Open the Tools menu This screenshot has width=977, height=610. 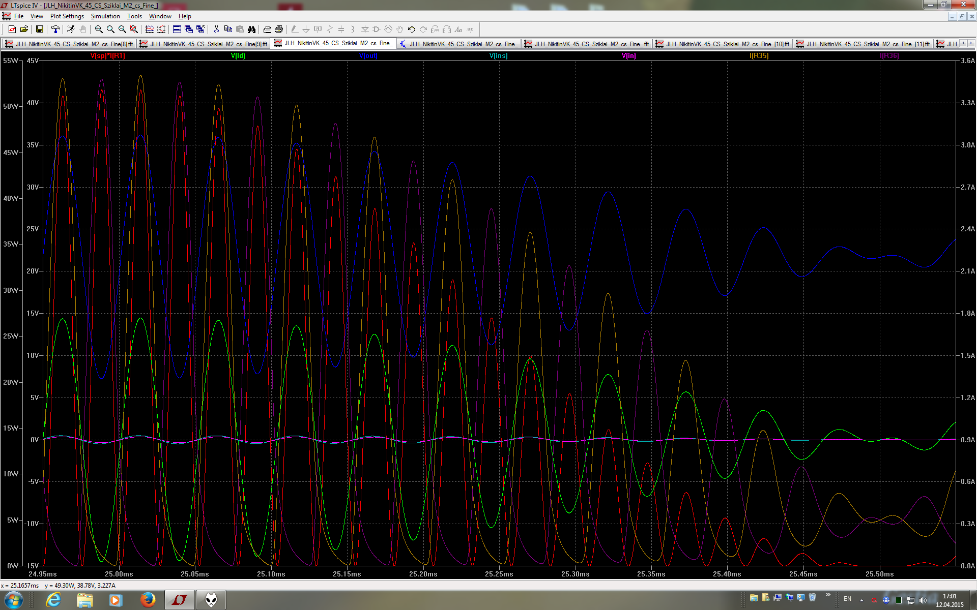(134, 16)
